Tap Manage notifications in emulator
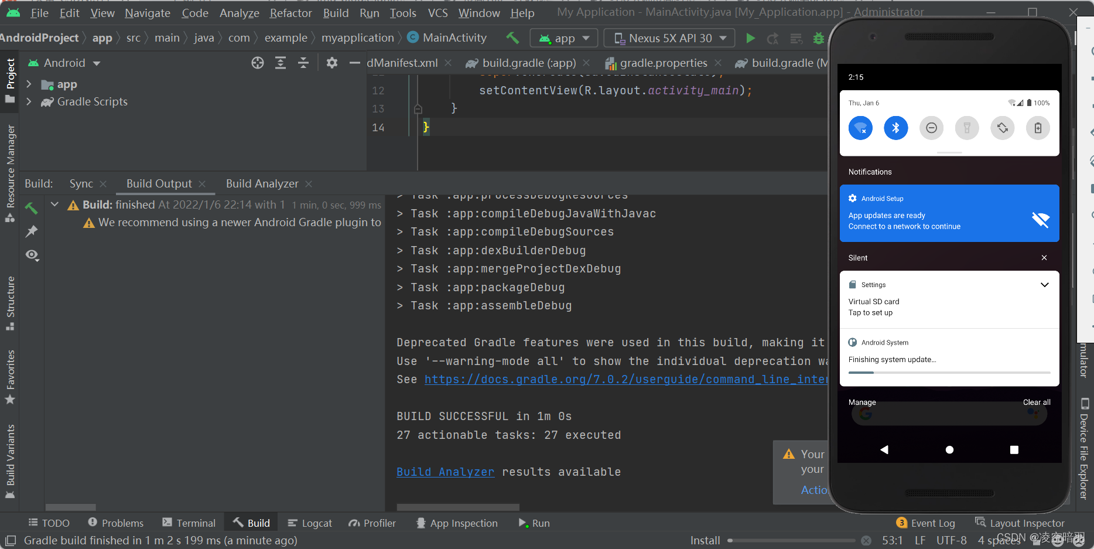Viewport: 1094px width, 549px height. coord(862,402)
